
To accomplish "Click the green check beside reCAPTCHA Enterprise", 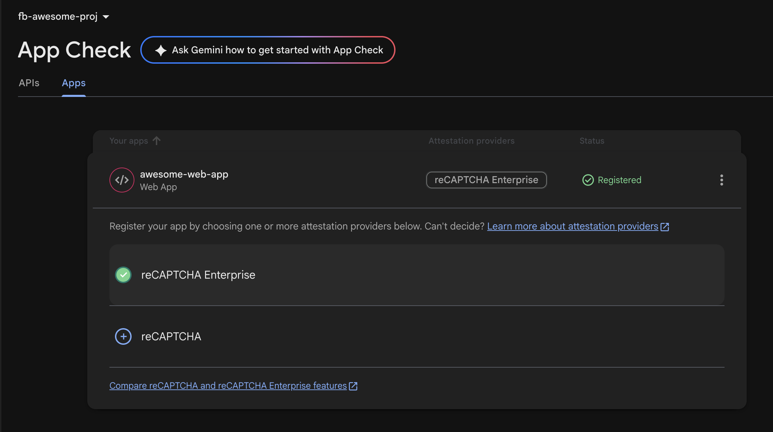I will click(x=123, y=275).
